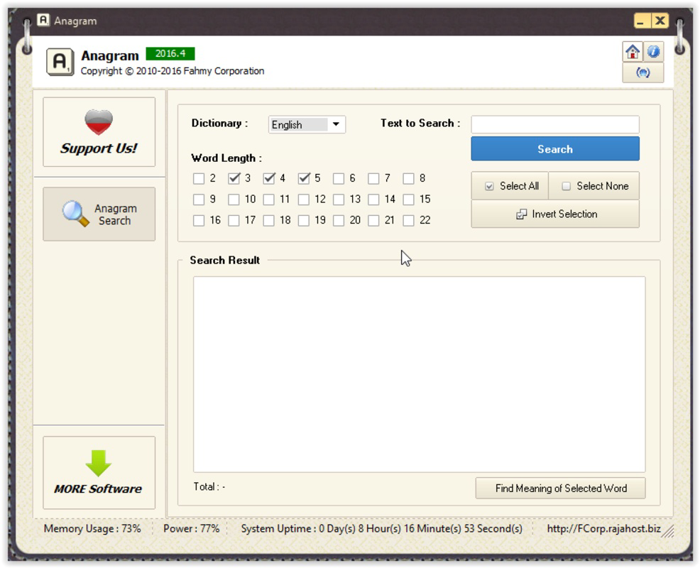Click the blue Search button
Screen dimensions: 700x568
click(x=555, y=148)
